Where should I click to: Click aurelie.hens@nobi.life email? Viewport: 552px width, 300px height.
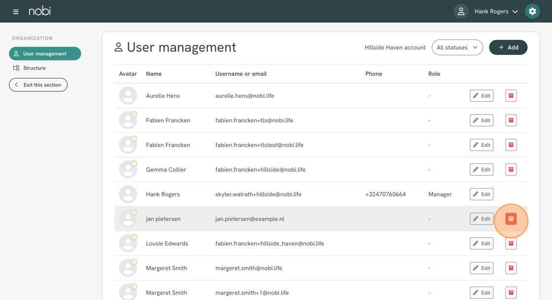(x=244, y=96)
